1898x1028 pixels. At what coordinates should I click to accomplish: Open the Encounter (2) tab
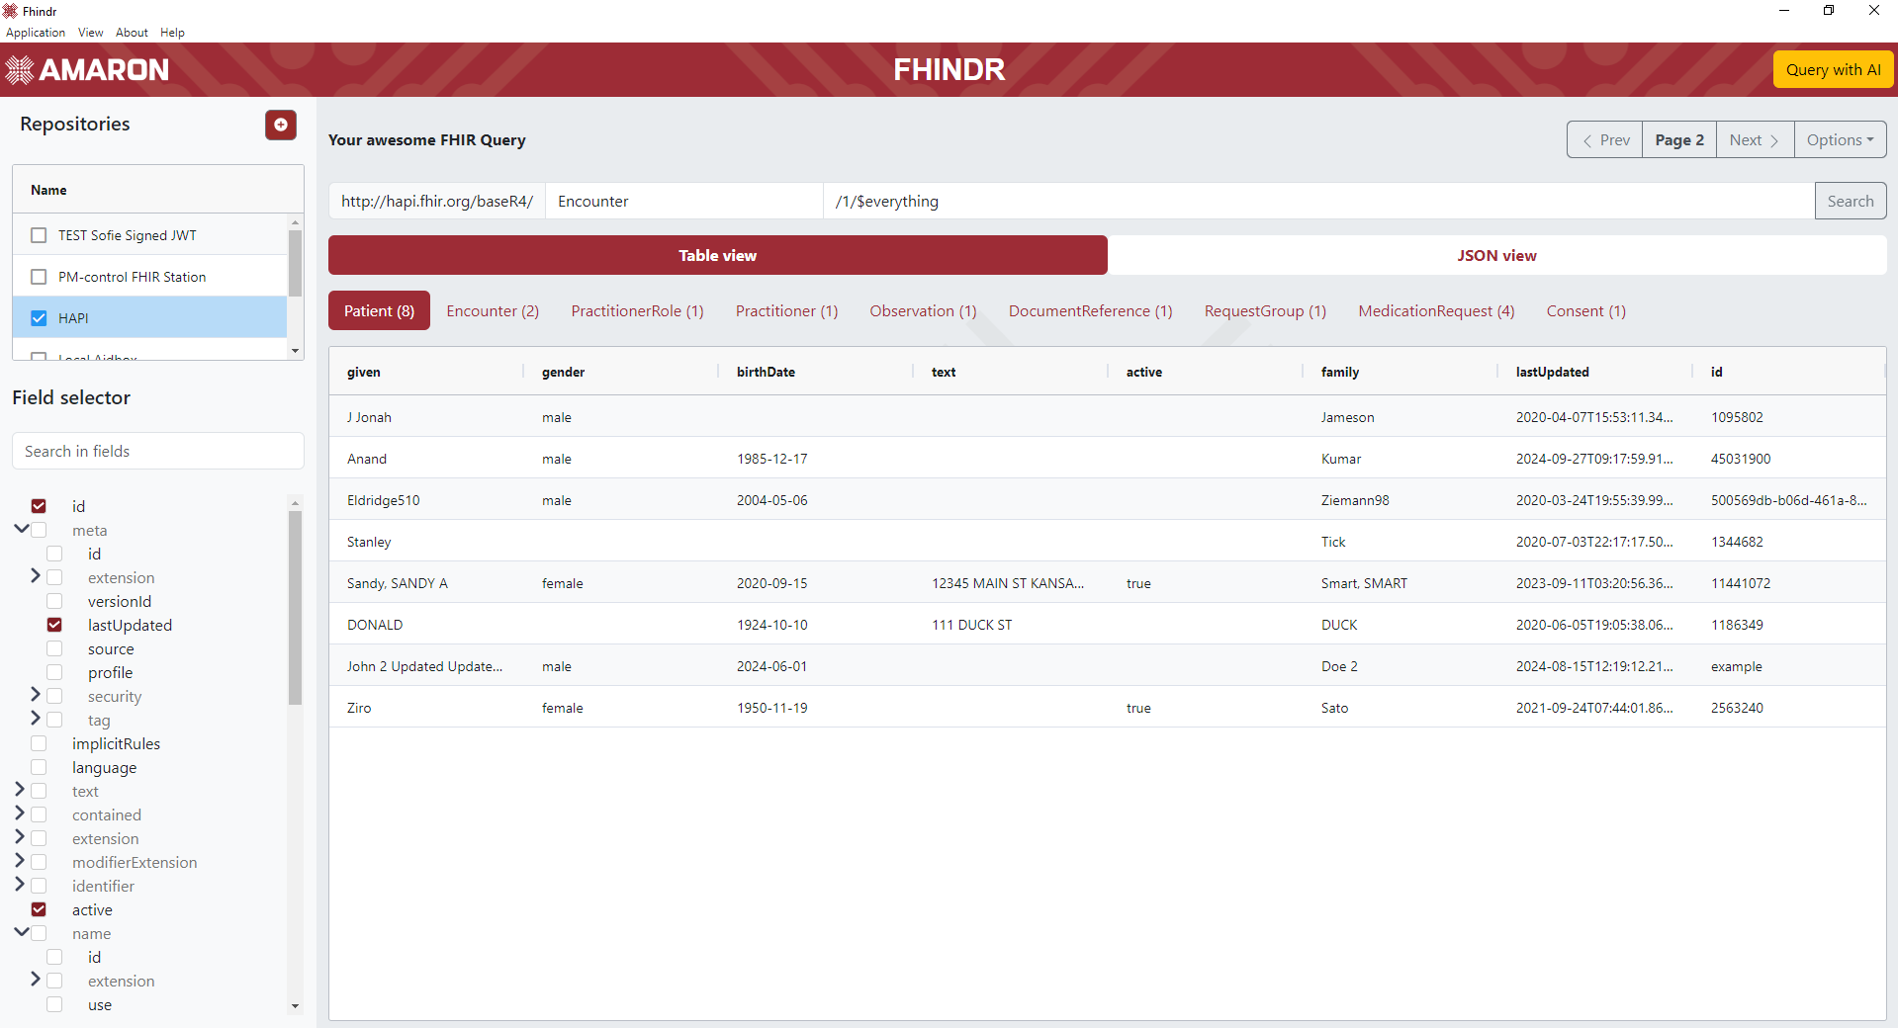(493, 310)
